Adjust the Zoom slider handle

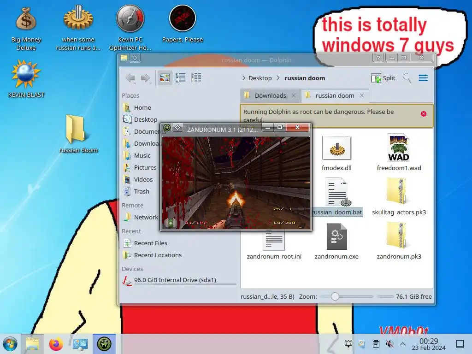click(x=335, y=296)
